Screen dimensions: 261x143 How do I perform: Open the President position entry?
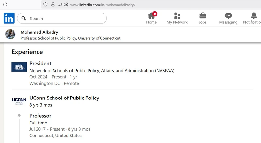(40, 63)
